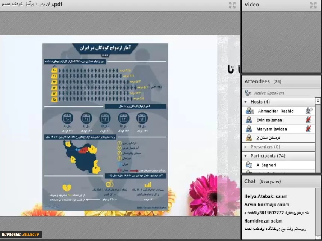Viewport: 322px width, 241px height.
Task: Open the kurdestan.cfu.ac.ir link
Action: pos(21,234)
